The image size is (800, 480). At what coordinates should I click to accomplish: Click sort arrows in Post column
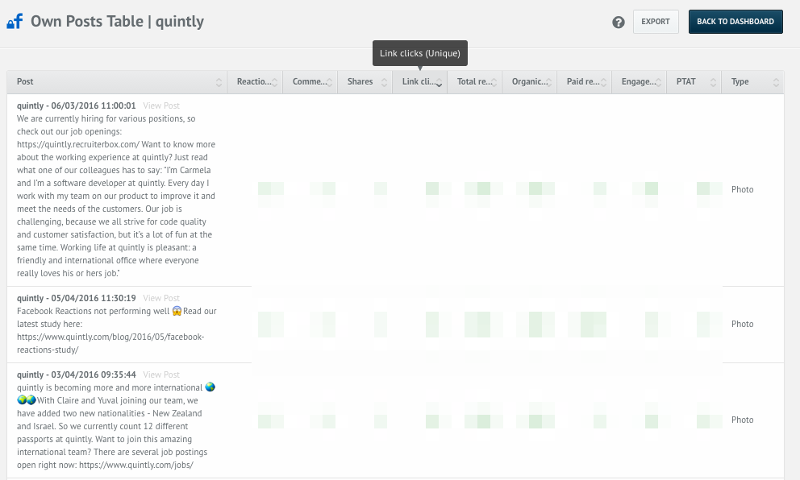coord(219,82)
